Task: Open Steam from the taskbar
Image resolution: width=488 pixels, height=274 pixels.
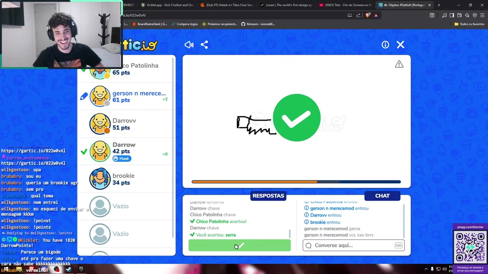Action: point(69,269)
